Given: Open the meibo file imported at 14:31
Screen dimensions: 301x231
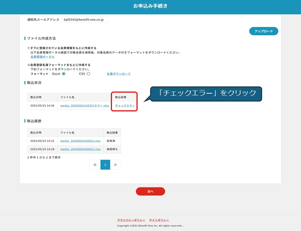Looking at the screenshot, I should coord(81,141).
